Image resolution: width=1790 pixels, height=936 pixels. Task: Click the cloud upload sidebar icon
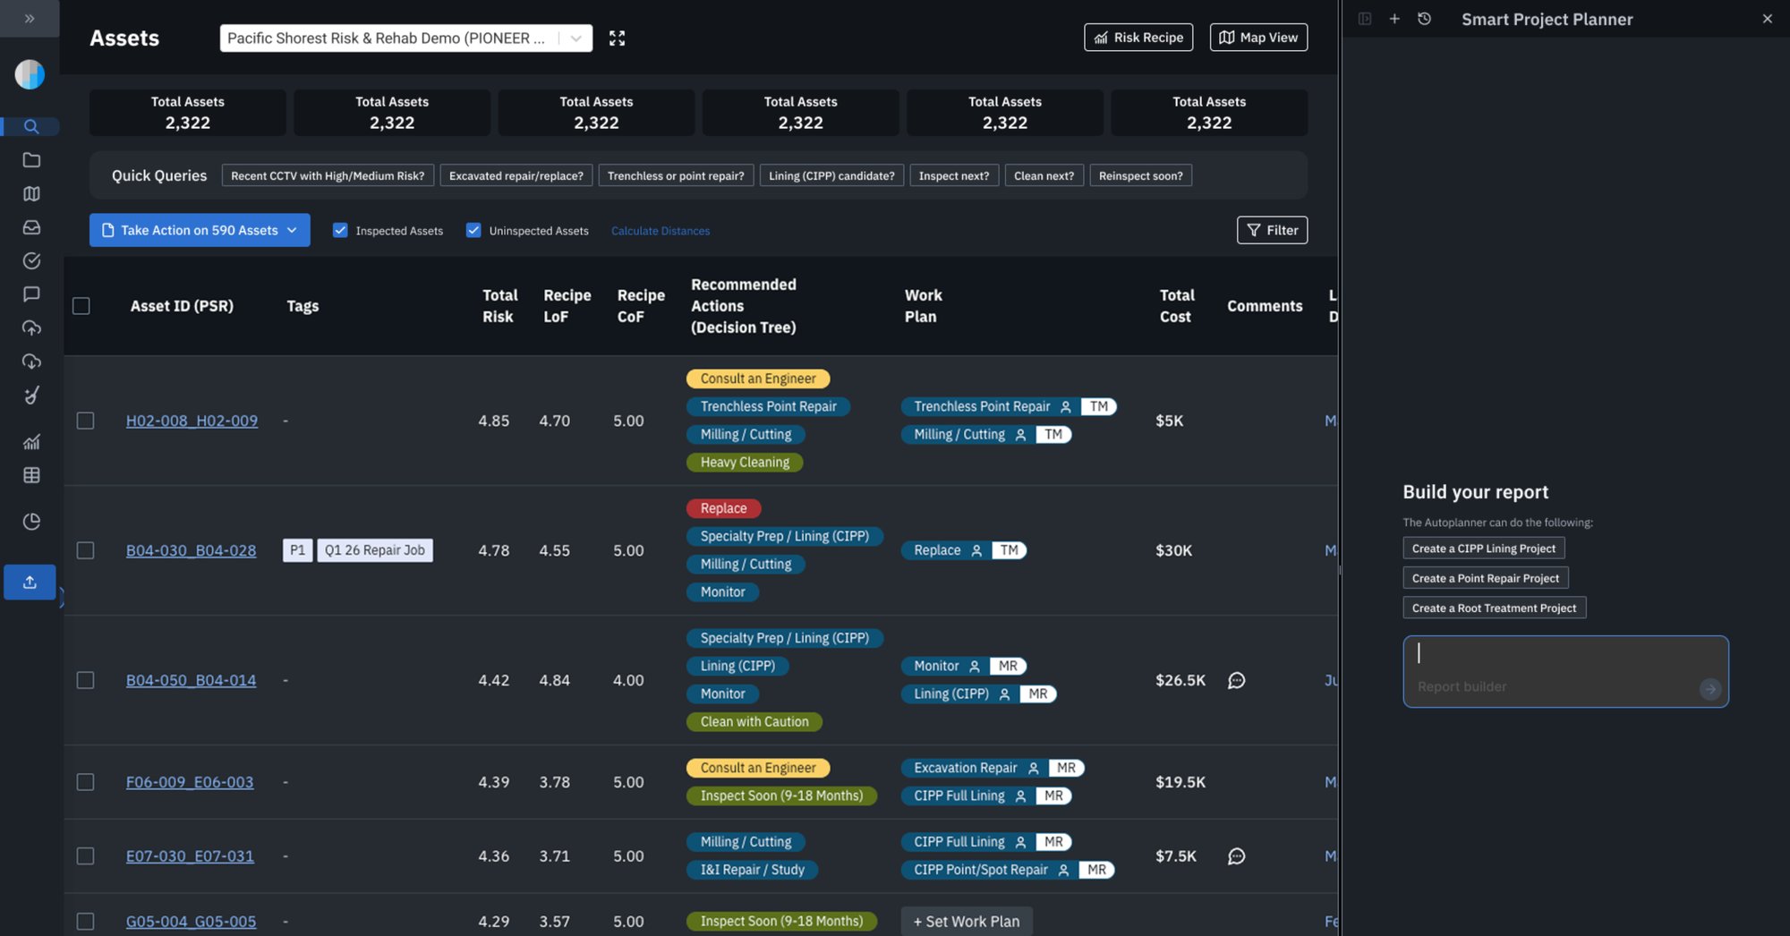pos(31,328)
